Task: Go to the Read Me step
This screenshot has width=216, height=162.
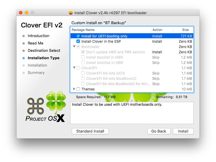Action: tap(35, 43)
